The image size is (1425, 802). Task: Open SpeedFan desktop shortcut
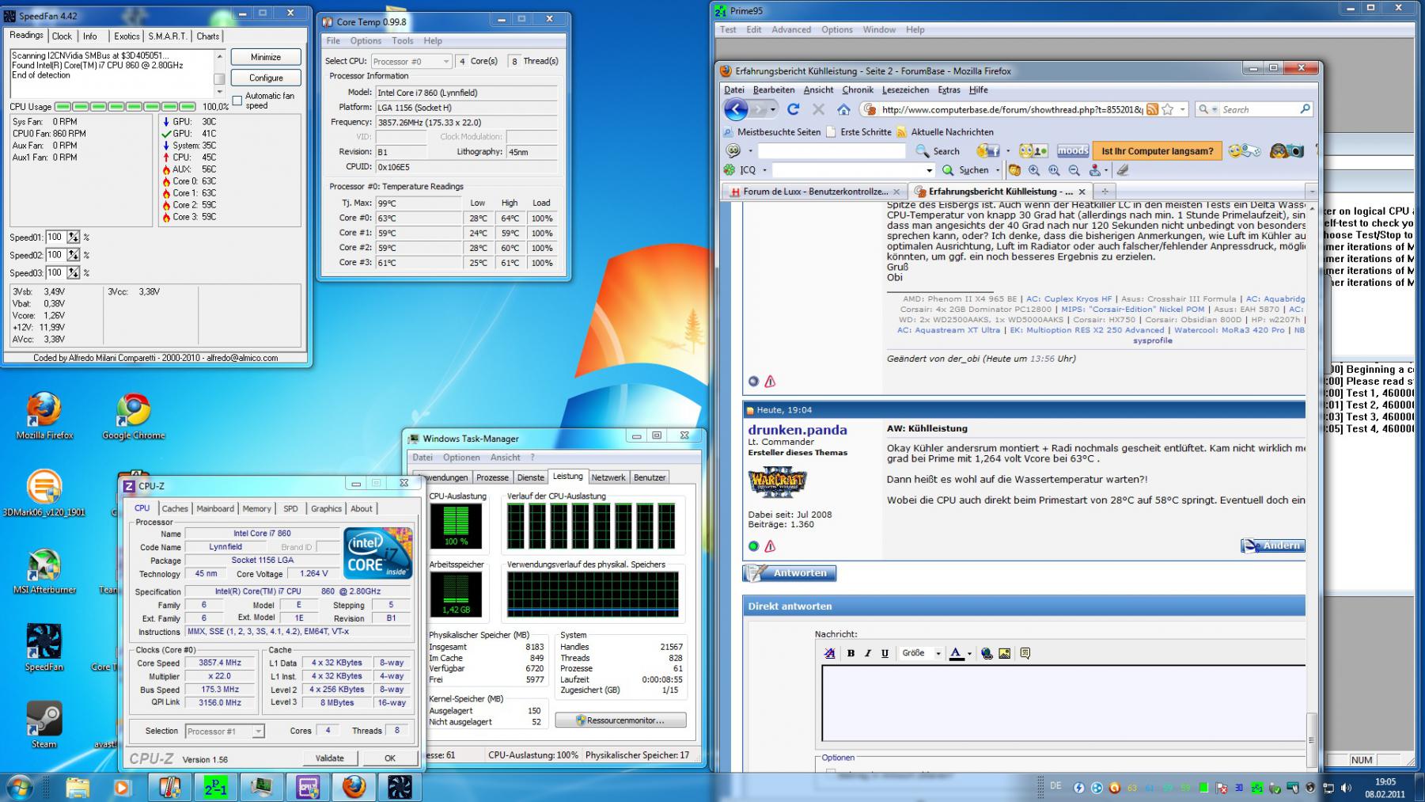[44, 648]
